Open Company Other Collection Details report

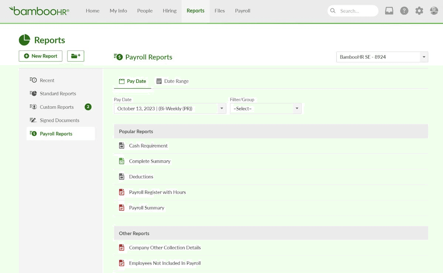click(x=165, y=248)
